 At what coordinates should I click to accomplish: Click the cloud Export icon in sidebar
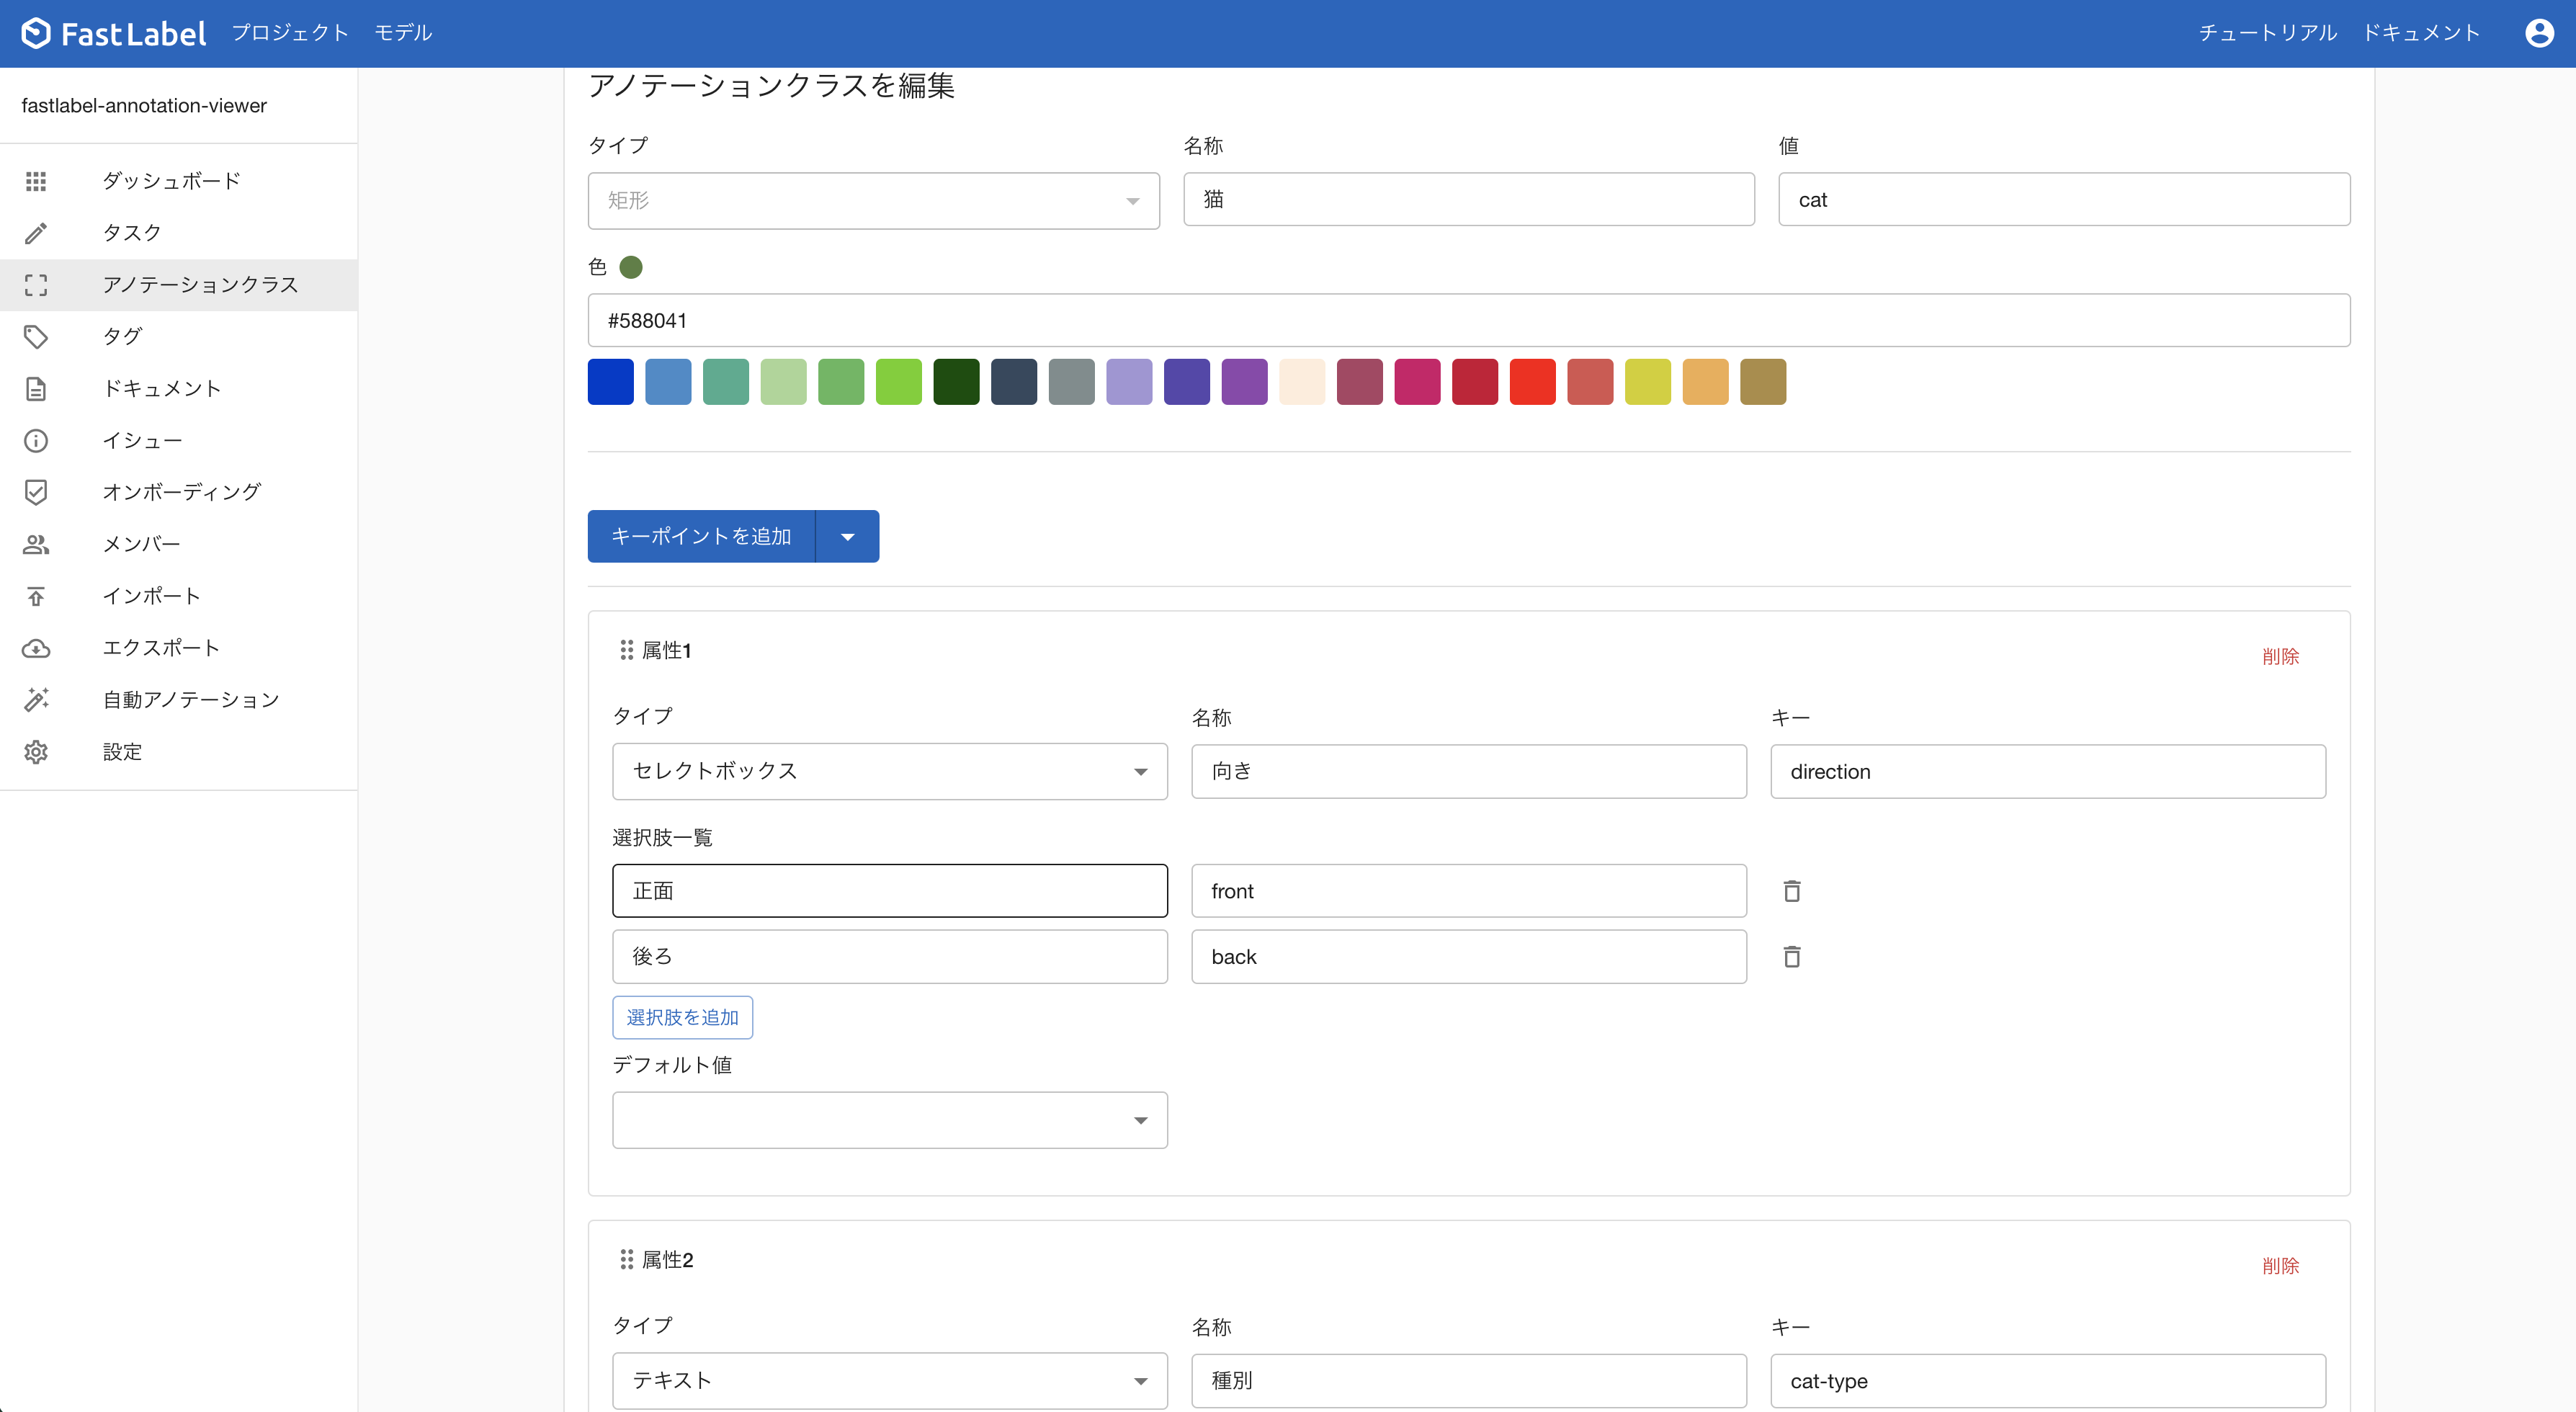(36, 648)
